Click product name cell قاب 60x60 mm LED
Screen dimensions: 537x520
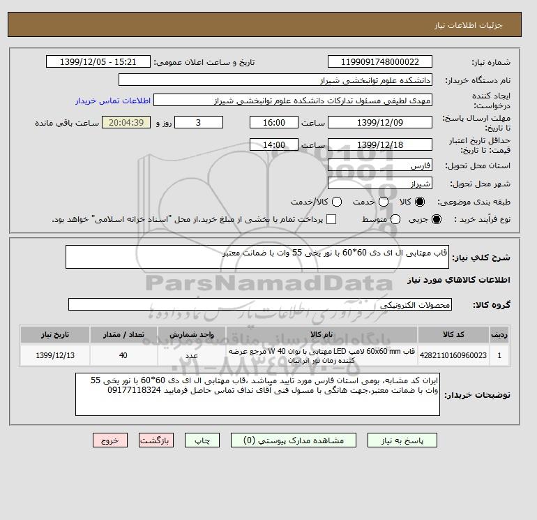click(322, 355)
